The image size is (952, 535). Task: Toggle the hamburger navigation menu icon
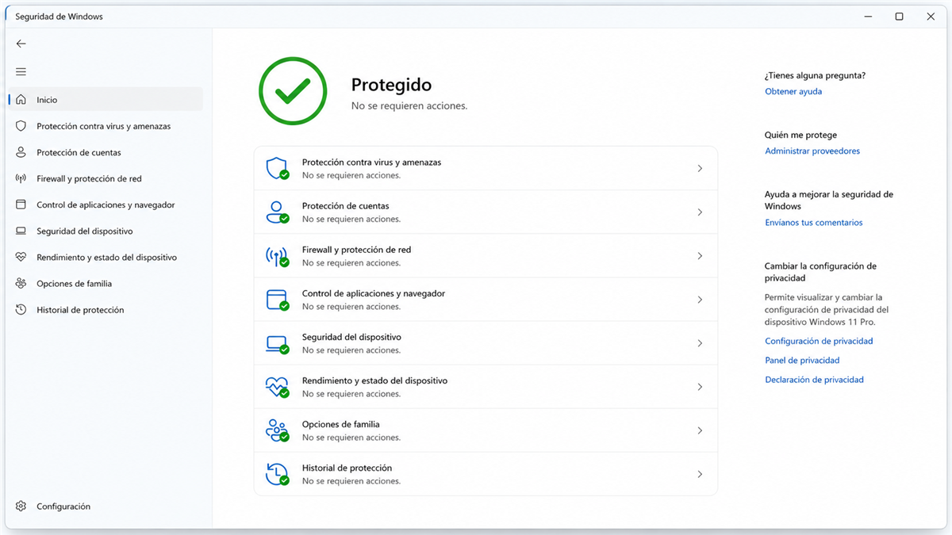tap(21, 71)
